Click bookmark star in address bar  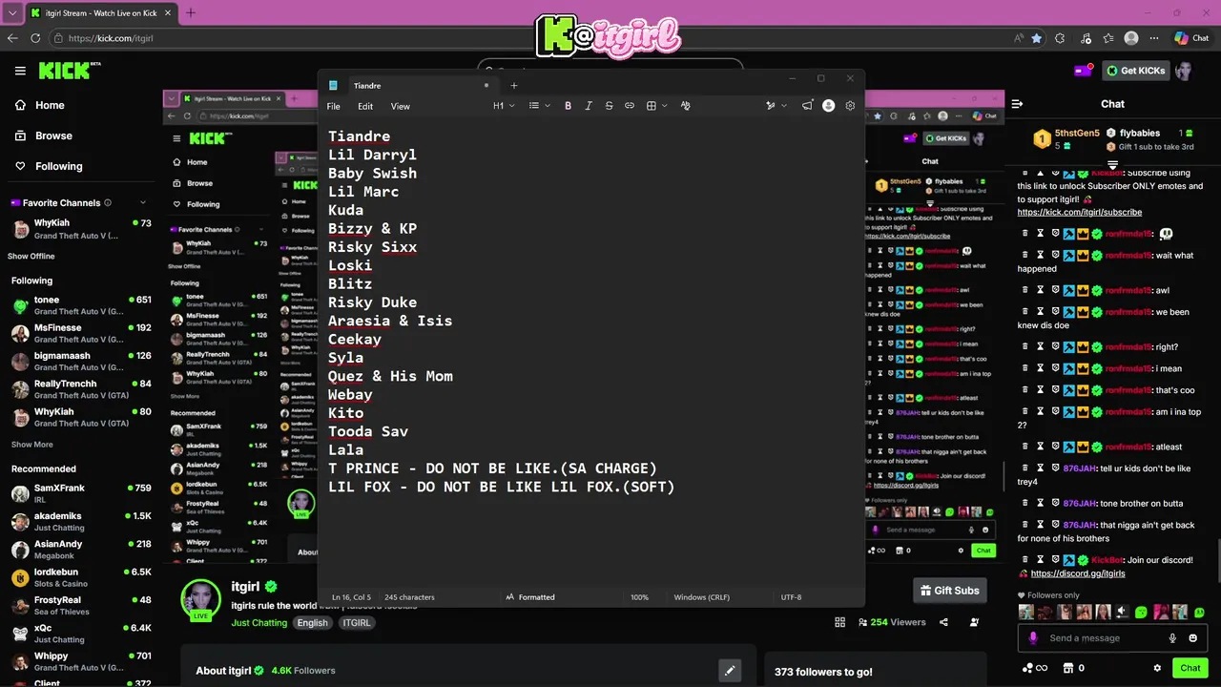(1037, 38)
